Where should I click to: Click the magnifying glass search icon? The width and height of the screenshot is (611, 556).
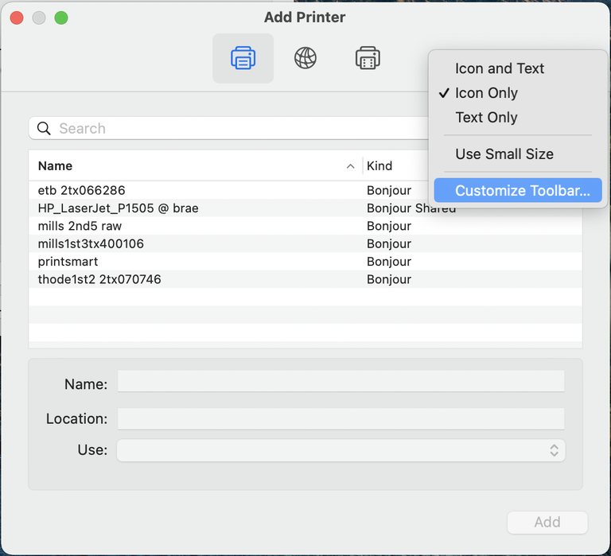45,129
